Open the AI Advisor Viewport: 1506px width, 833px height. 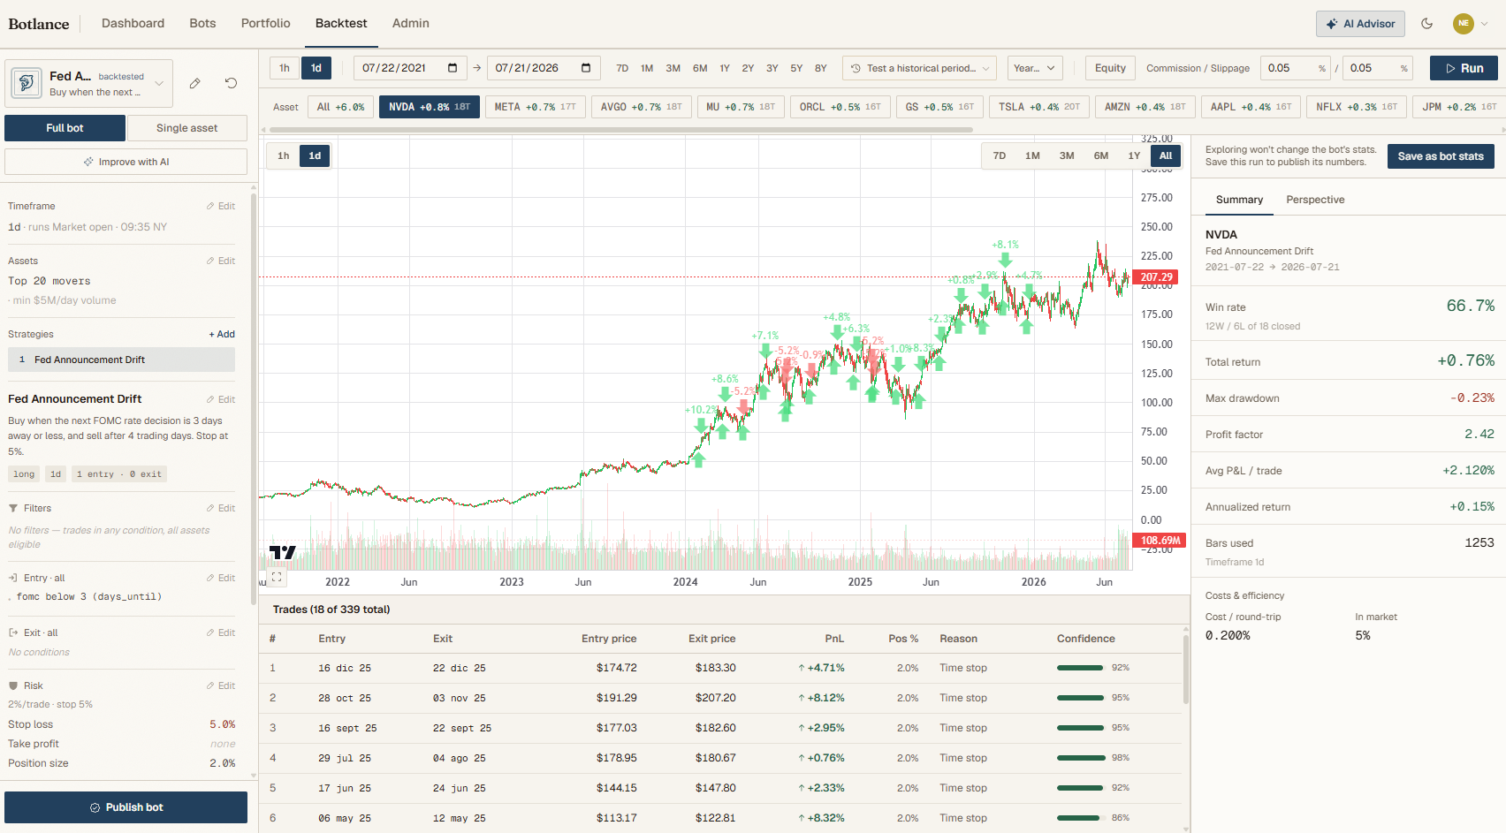coord(1360,24)
